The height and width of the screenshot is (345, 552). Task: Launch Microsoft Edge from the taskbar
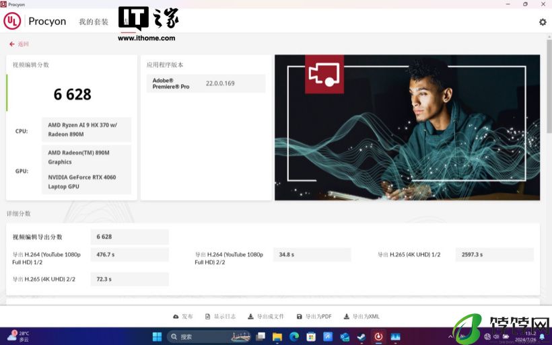(294, 337)
